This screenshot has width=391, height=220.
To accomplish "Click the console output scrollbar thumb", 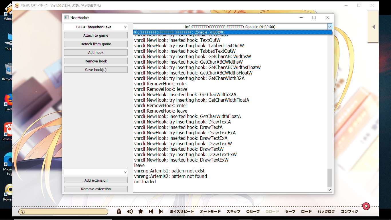I will 329,178.
